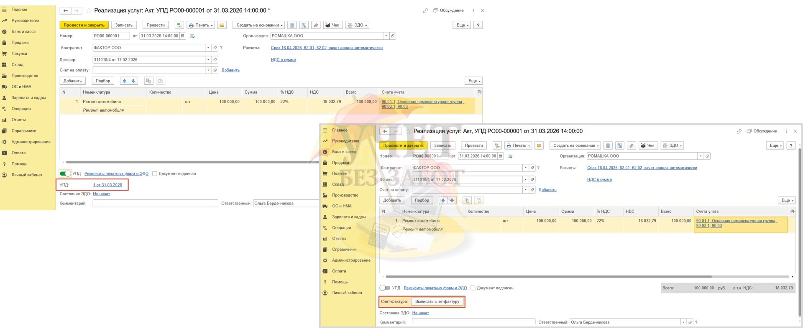Click the Дт/Кт postings icon in left window
Viewport: 803px width, 329px height.
[x=179, y=25]
